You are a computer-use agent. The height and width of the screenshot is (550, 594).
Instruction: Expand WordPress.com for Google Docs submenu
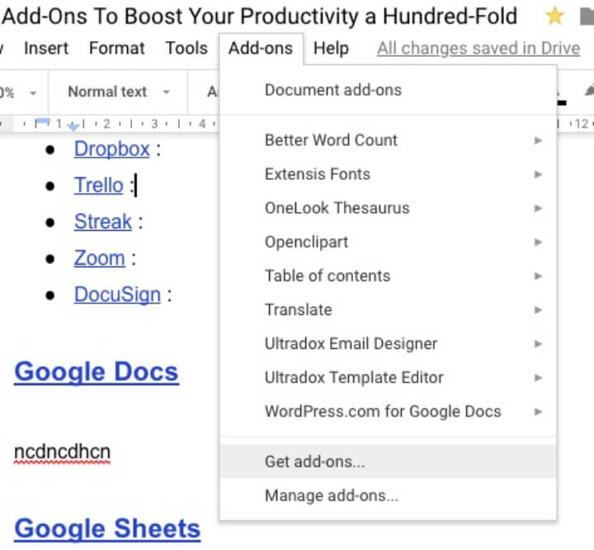[388, 411]
